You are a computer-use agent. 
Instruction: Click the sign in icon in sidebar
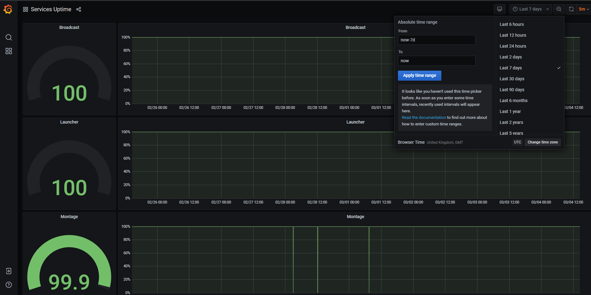click(9, 271)
